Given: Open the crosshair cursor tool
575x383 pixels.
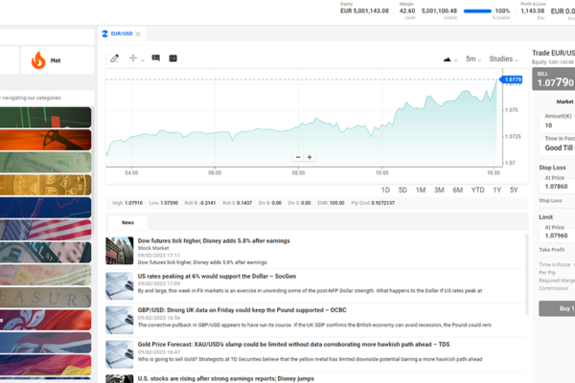Looking at the screenshot, I should tap(134, 58).
